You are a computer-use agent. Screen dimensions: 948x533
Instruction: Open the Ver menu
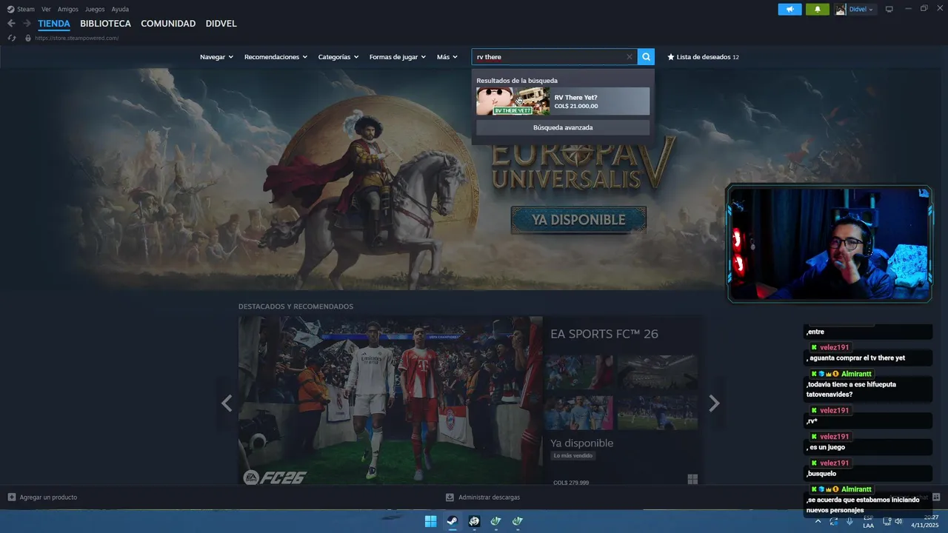(x=46, y=10)
